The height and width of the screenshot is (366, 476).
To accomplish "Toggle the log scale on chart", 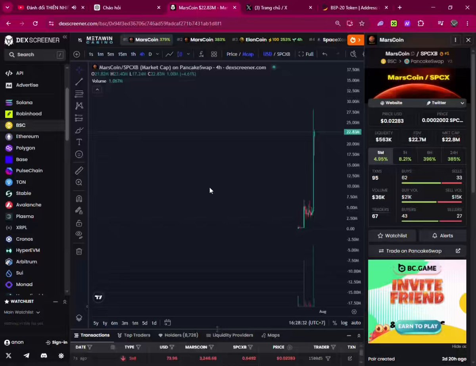I will 344,323.
